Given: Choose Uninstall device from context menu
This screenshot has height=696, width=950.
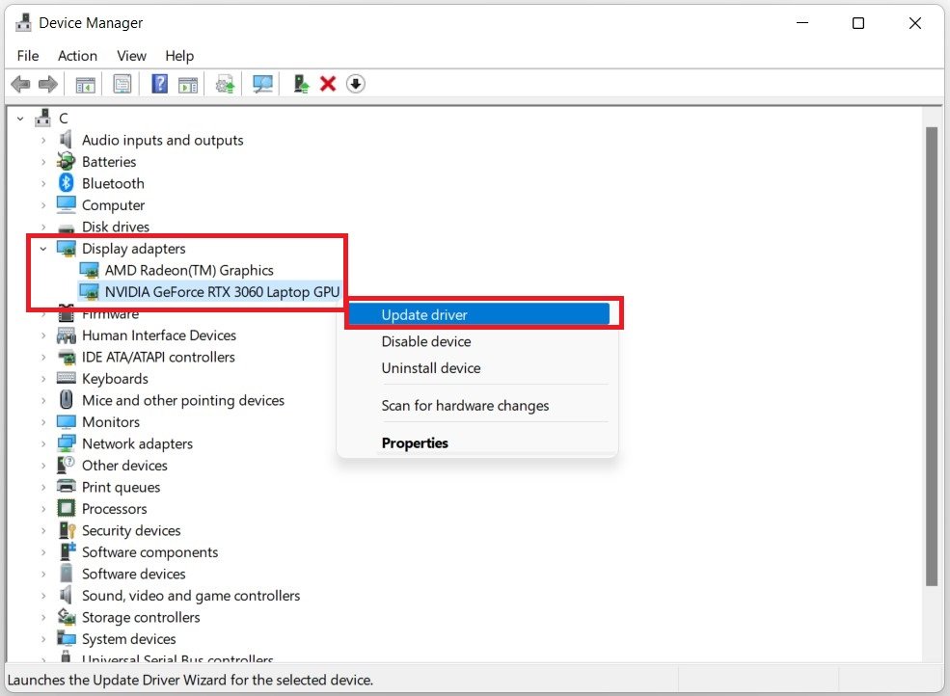Looking at the screenshot, I should [478, 367].
